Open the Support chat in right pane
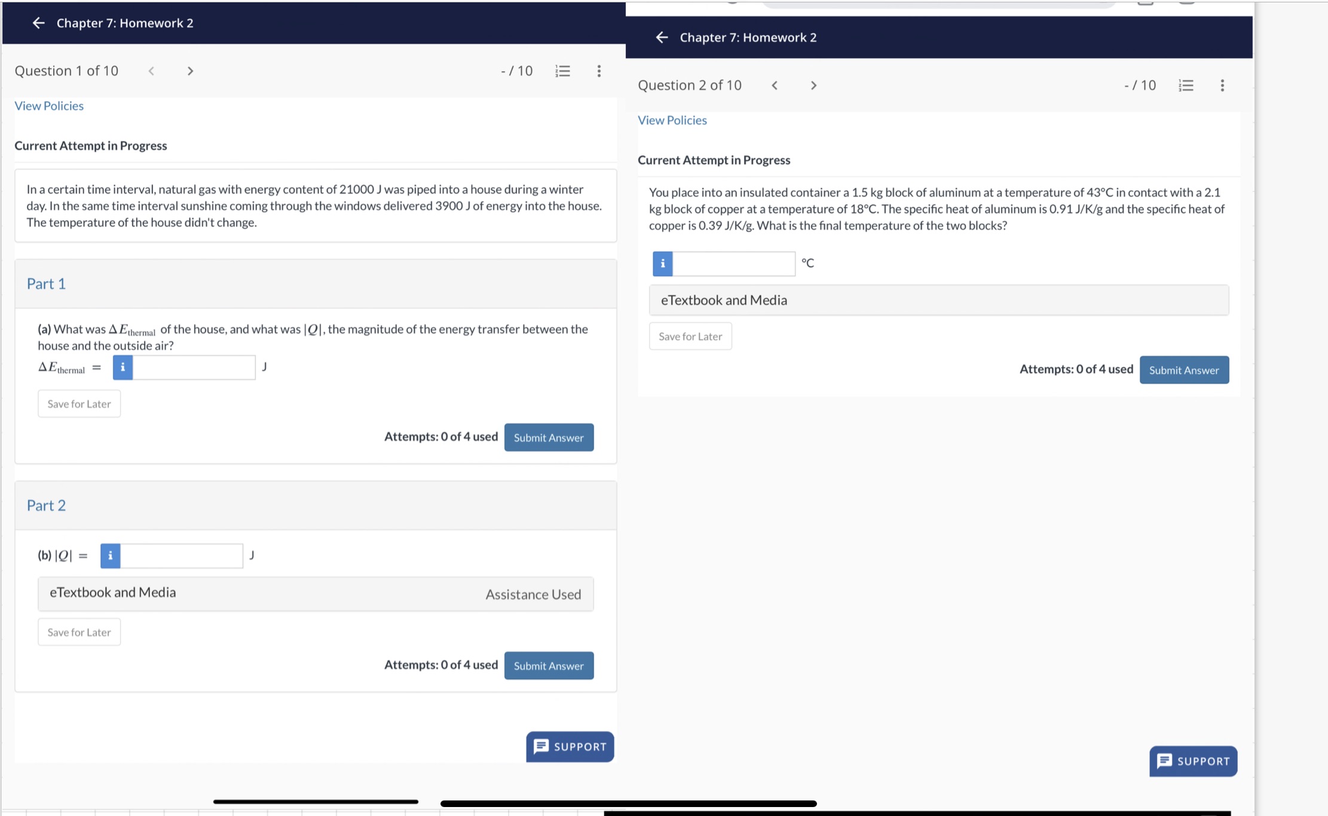 pyautogui.click(x=1192, y=761)
